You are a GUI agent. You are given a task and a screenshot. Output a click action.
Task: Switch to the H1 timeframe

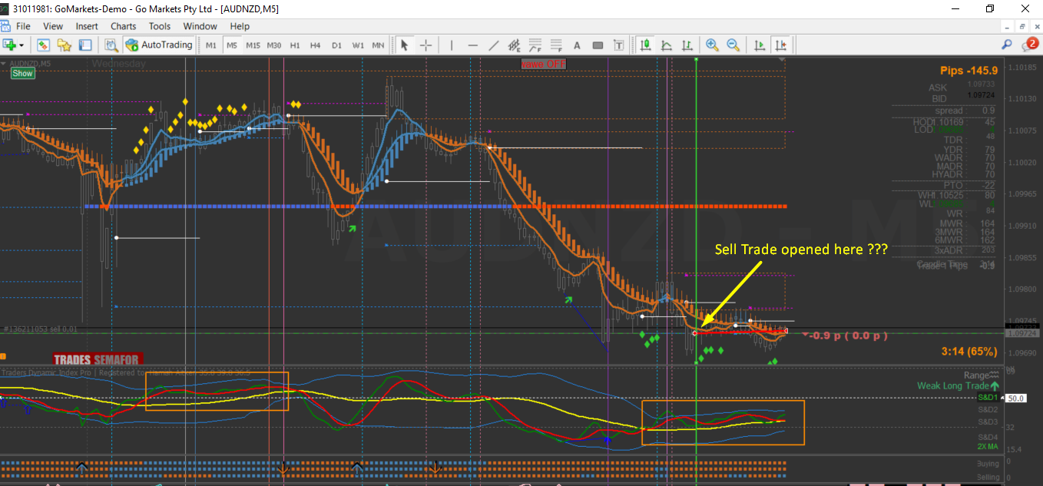tap(295, 45)
